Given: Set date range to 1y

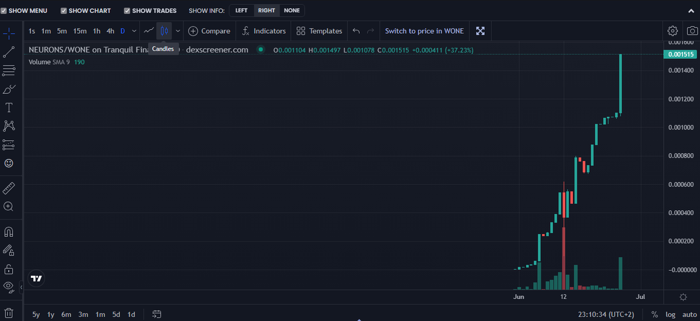Looking at the screenshot, I should [51, 315].
